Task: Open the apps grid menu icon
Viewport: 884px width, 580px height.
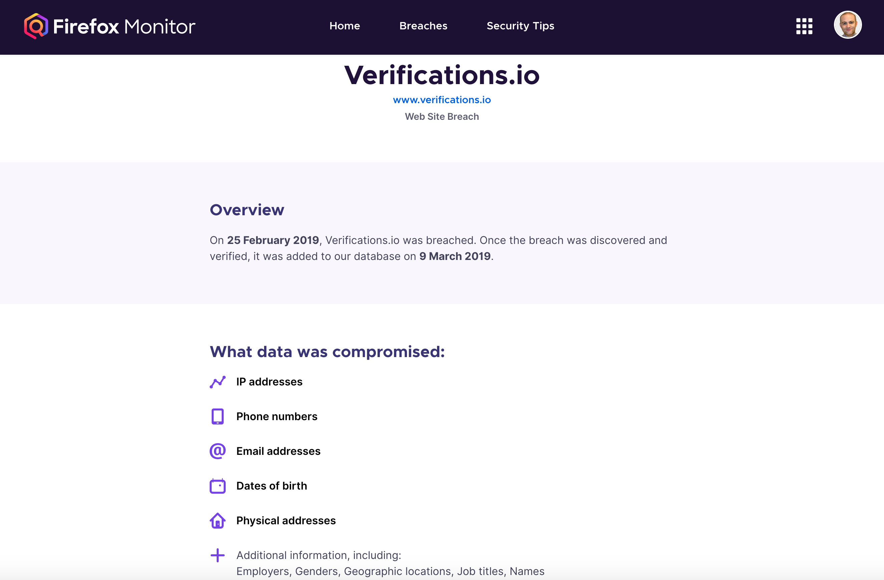Action: click(x=804, y=26)
